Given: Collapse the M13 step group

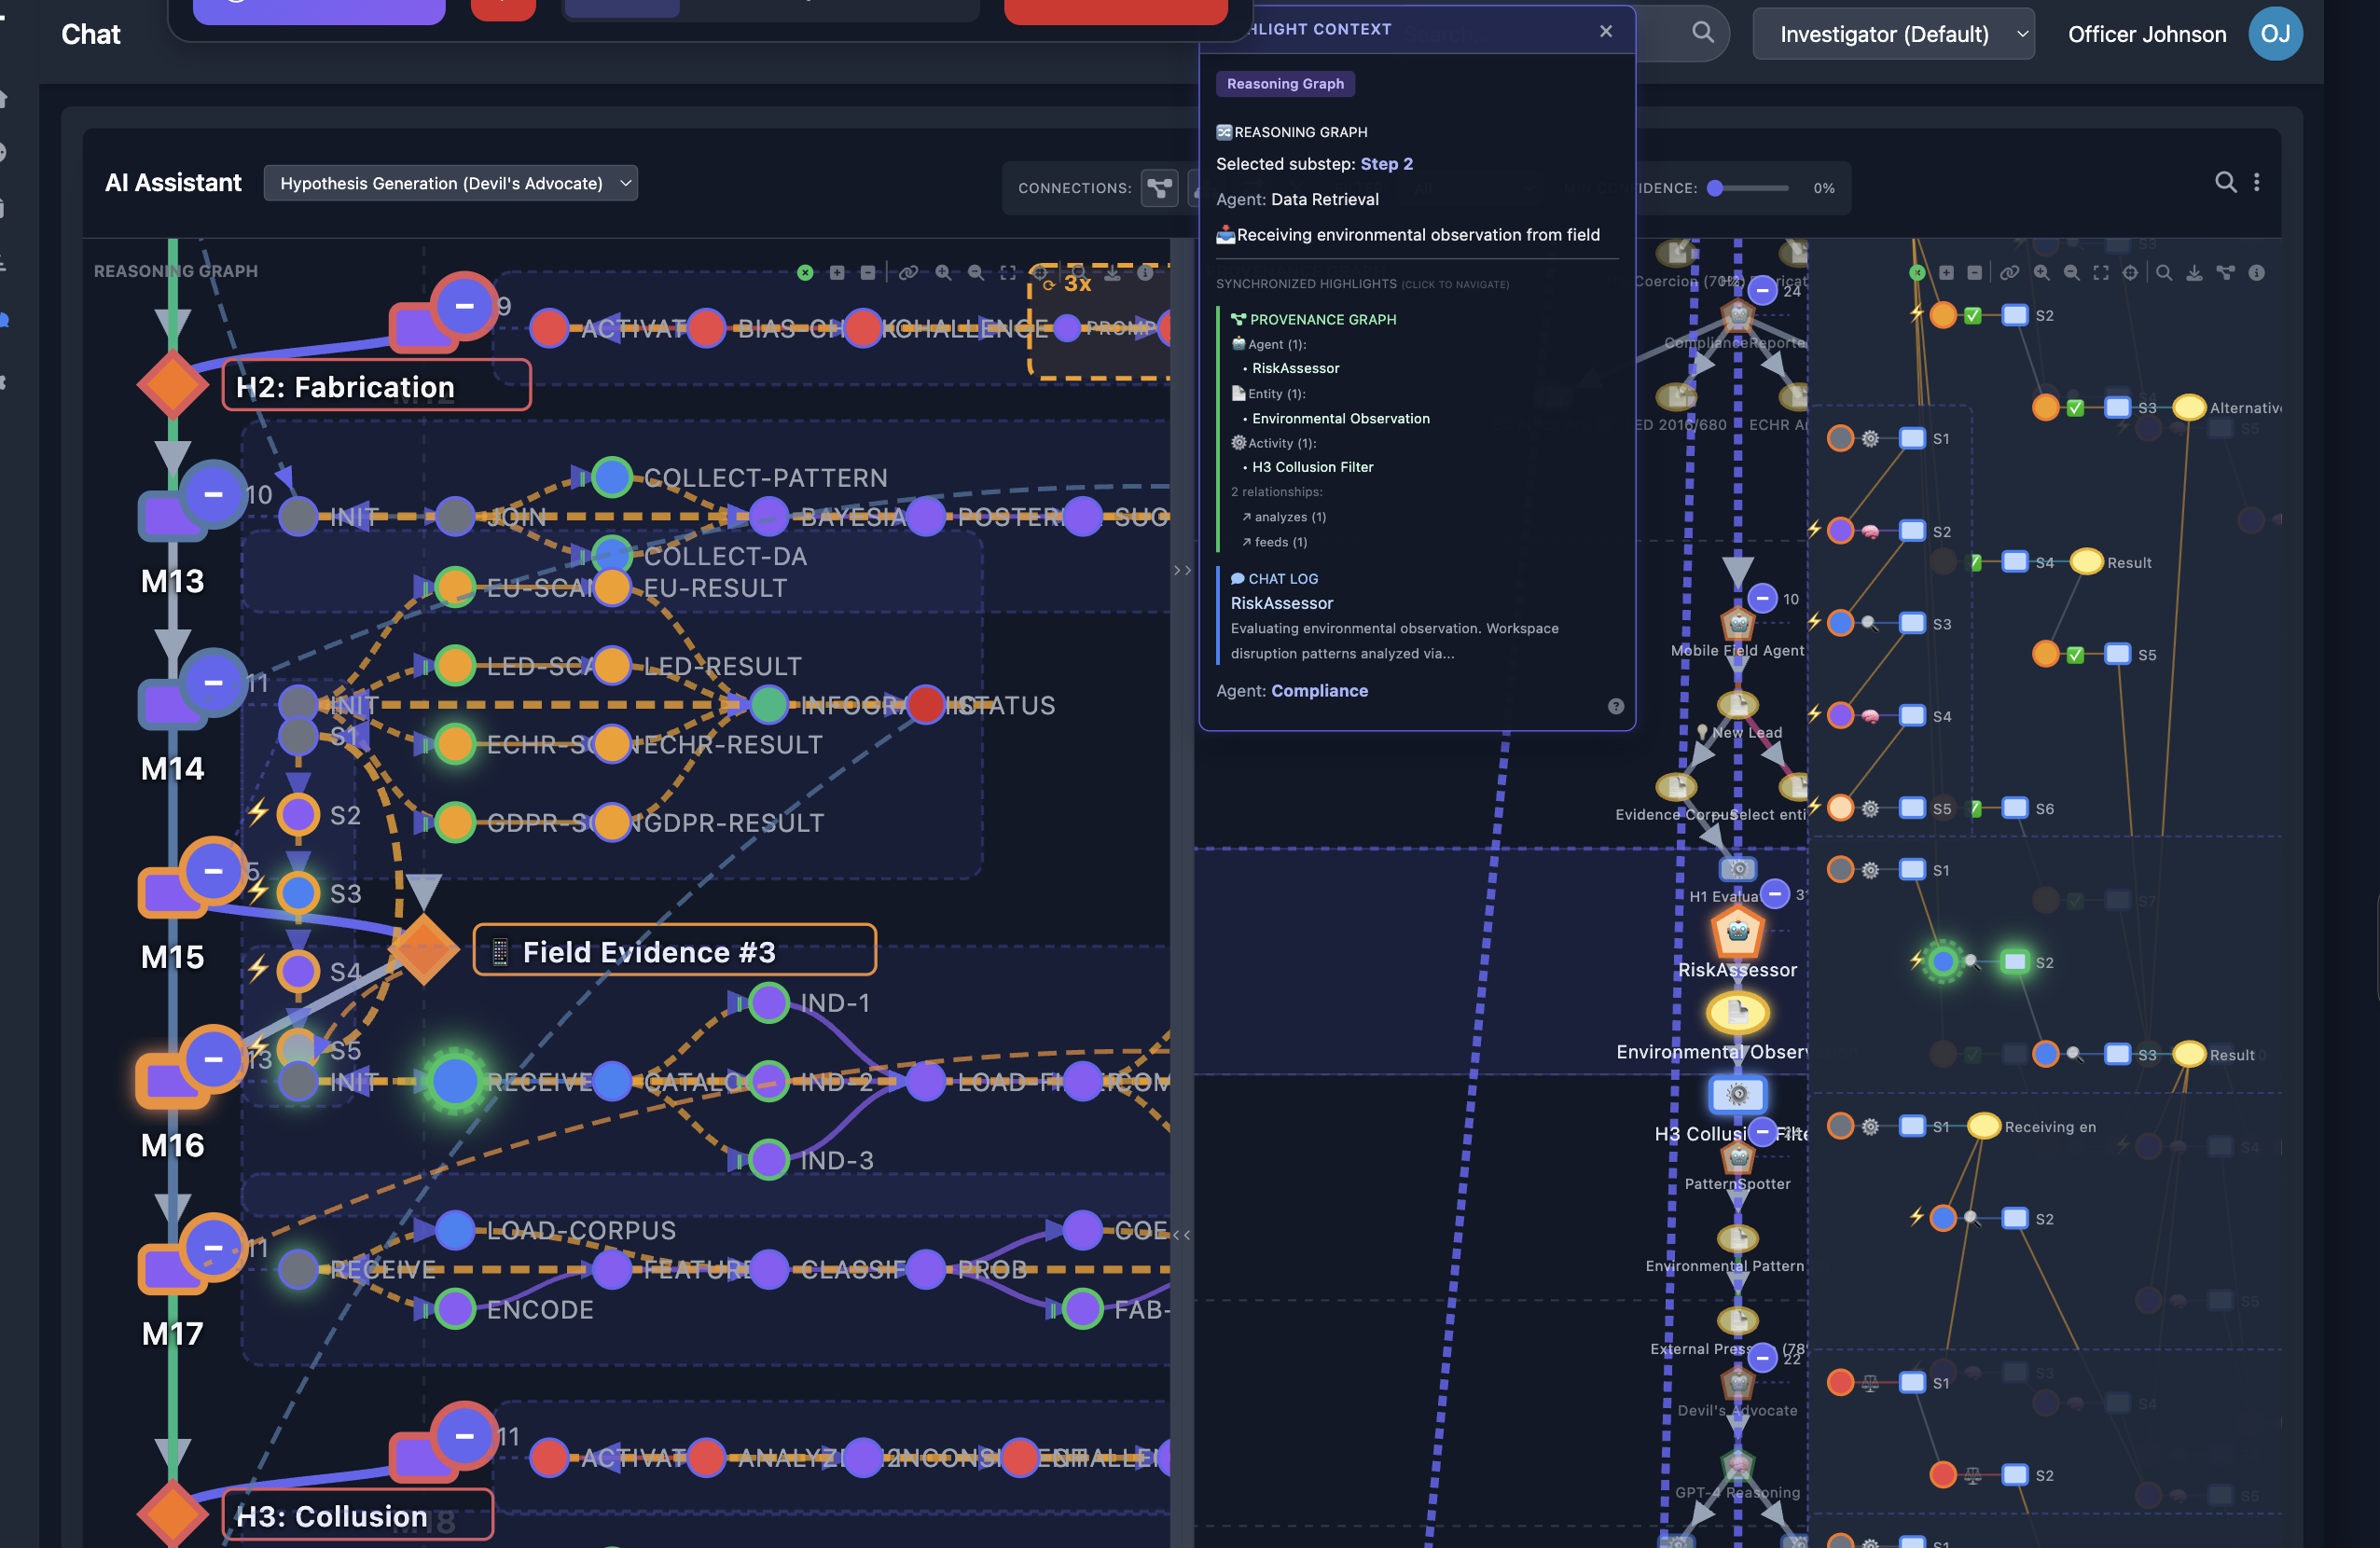Looking at the screenshot, I should coord(213,494).
